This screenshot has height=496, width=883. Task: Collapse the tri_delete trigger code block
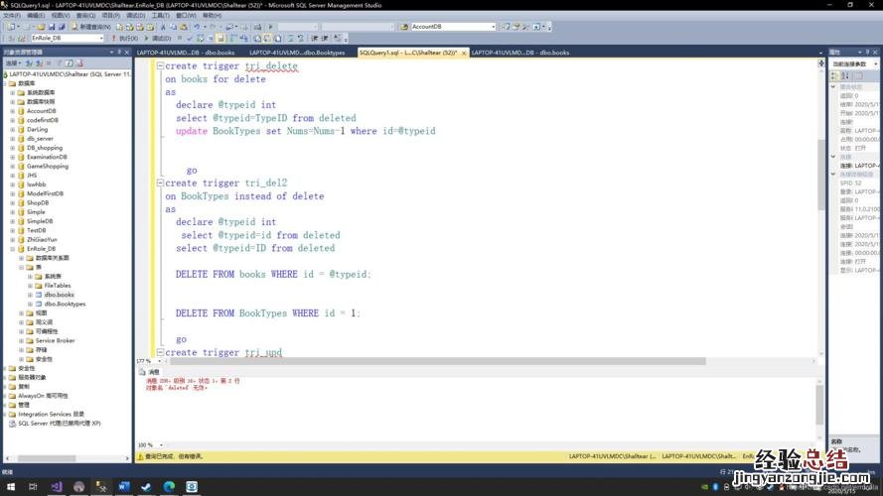tap(161, 66)
